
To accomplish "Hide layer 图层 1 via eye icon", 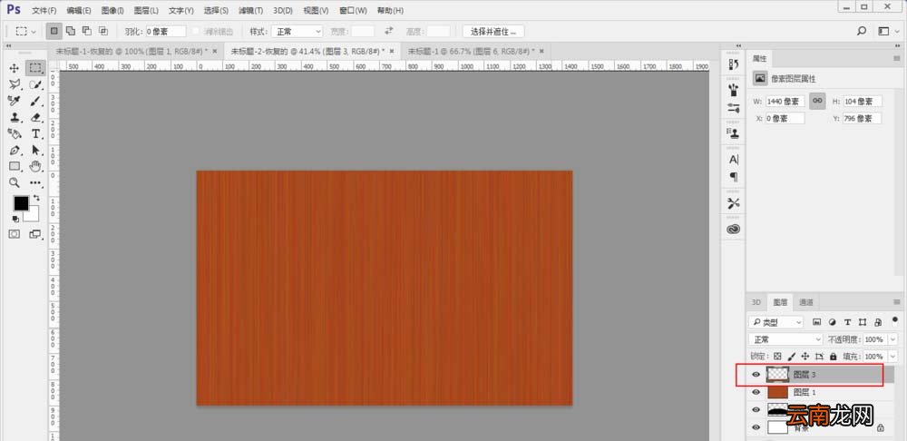I will (756, 392).
